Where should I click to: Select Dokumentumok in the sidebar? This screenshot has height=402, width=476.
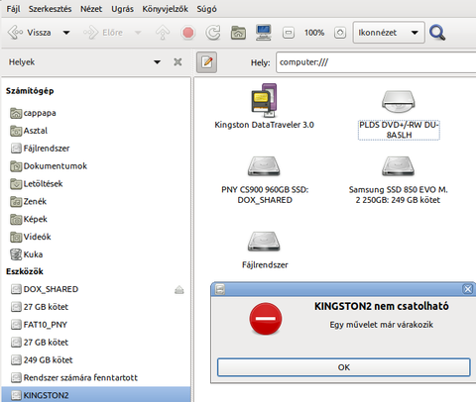pos(96,166)
